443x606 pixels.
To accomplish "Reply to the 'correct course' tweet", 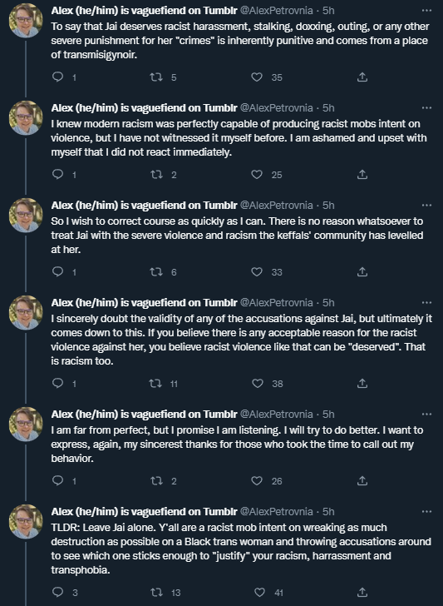I will click(57, 272).
